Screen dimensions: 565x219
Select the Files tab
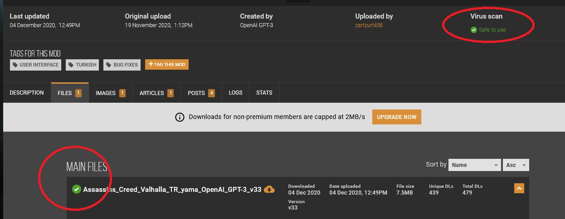point(70,93)
